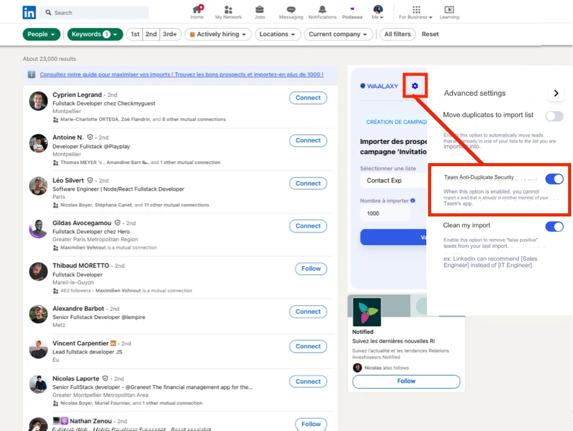View Cyprien Legrand's mutual connections
The width and height of the screenshot is (573, 431).
tap(143, 120)
